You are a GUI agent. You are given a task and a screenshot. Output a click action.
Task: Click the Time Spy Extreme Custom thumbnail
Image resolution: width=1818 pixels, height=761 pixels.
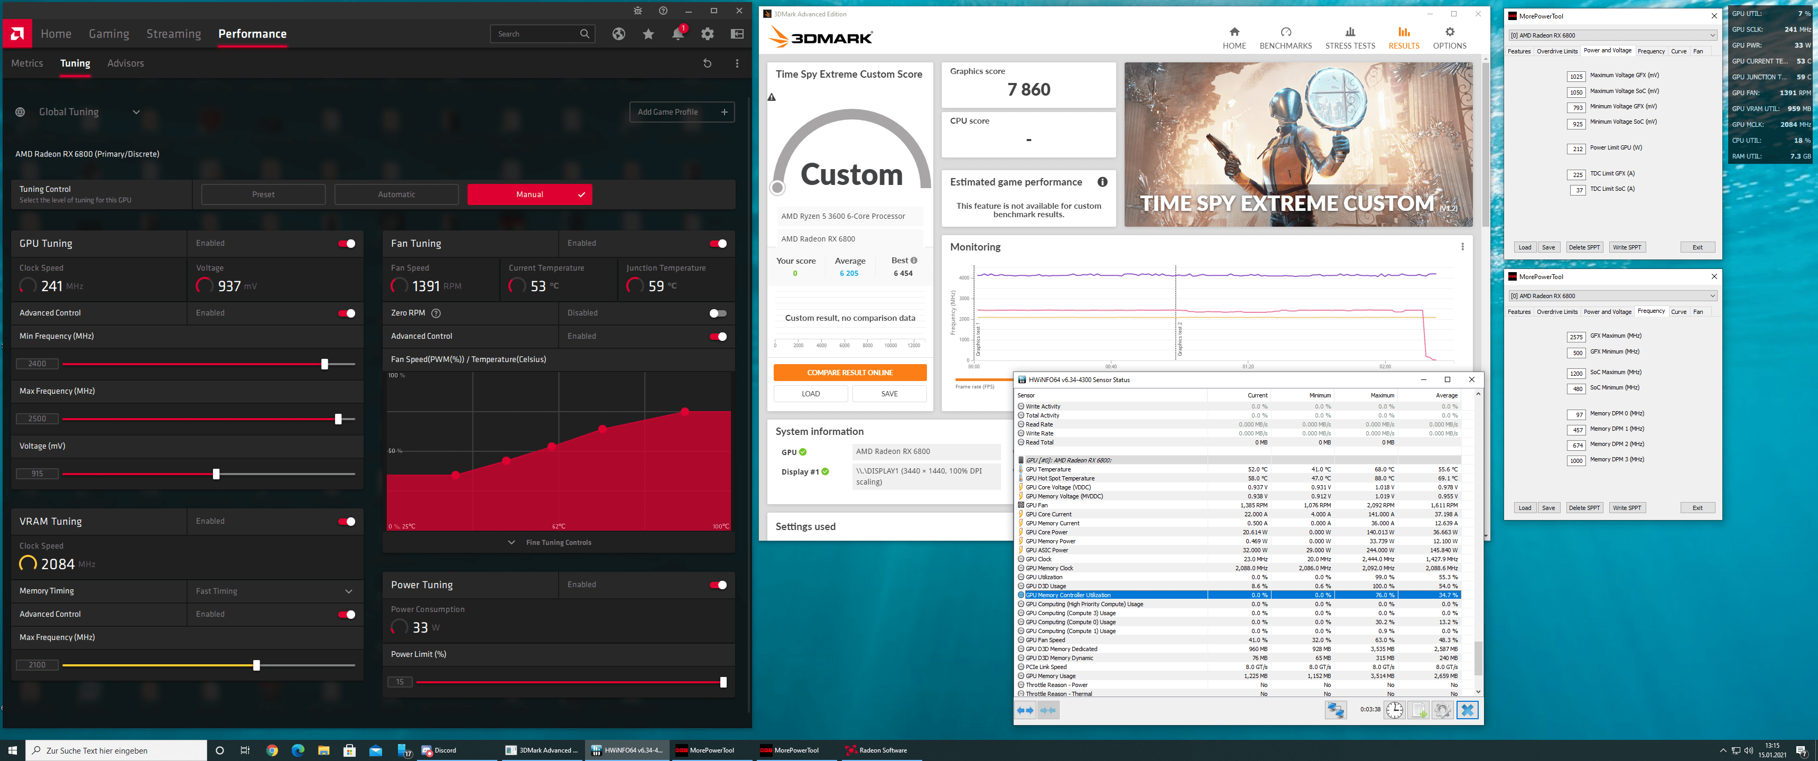click(x=1298, y=145)
